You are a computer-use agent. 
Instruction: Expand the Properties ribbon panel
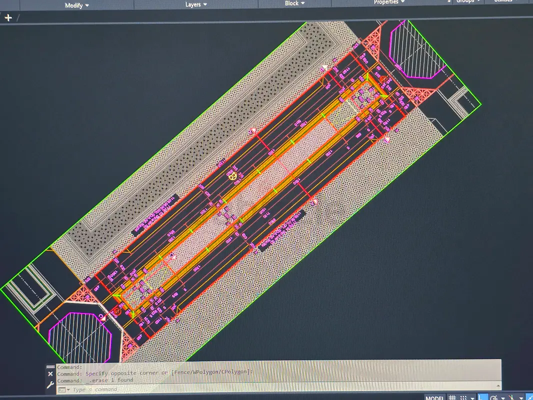coord(389,2)
